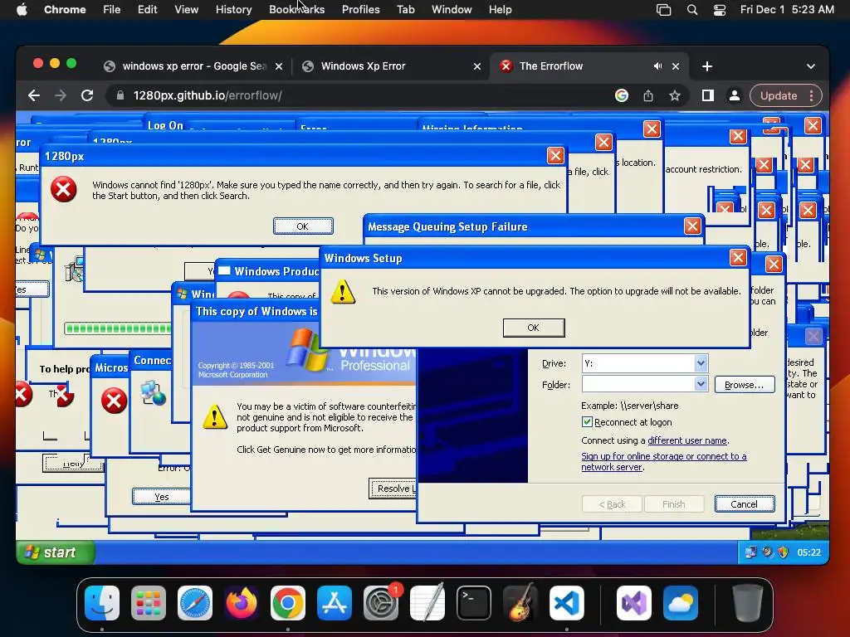Click the 'different user name' link
The image size is (850, 637).
pos(687,440)
